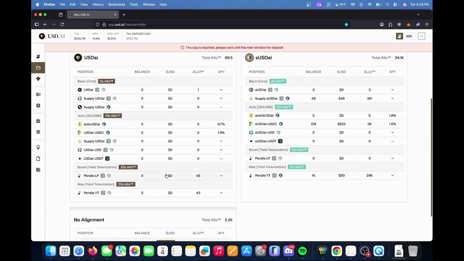464x261 pixels.
Task: Open Firefox extensions puzzle icon
Action: (x=390, y=24)
